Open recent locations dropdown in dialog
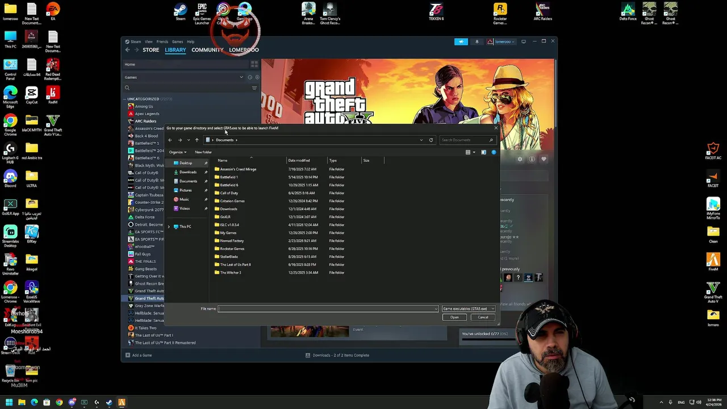The height and width of the screenshot is (409, 727). [189, 140]
